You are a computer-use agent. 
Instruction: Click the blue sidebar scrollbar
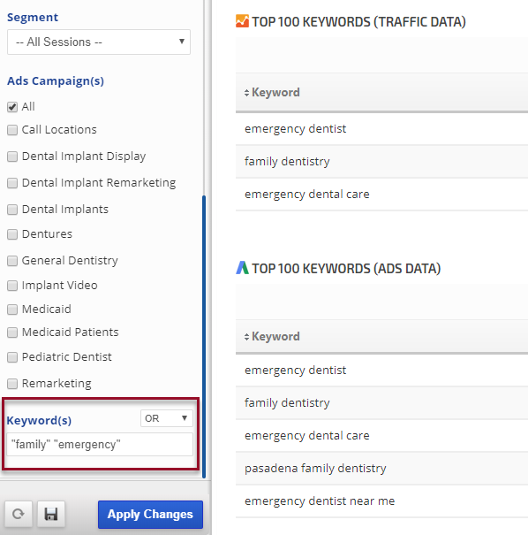pos(204,337)
